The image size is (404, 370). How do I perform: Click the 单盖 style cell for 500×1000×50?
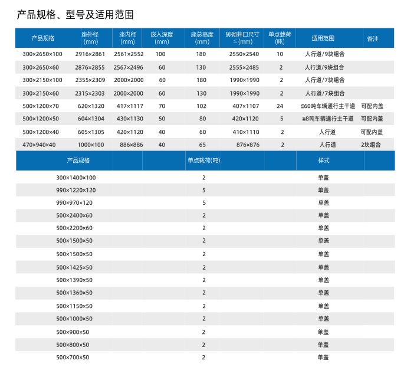click(323, 319)
